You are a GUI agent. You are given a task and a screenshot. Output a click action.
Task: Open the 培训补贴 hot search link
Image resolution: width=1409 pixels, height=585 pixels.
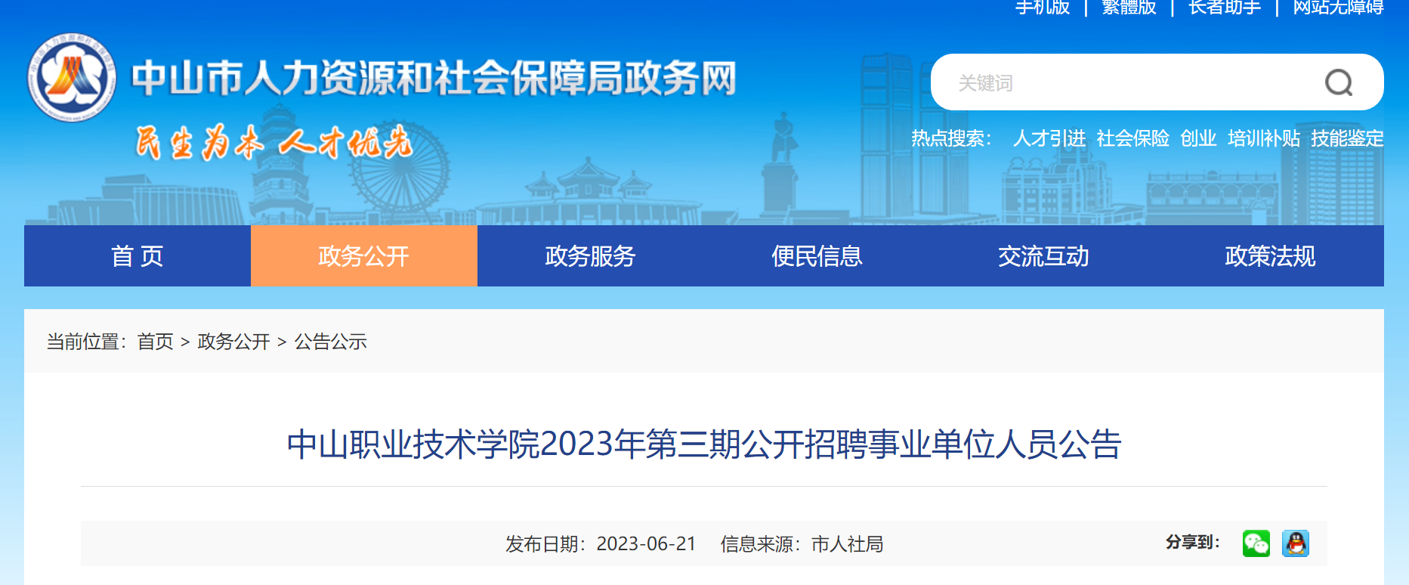1264,138
